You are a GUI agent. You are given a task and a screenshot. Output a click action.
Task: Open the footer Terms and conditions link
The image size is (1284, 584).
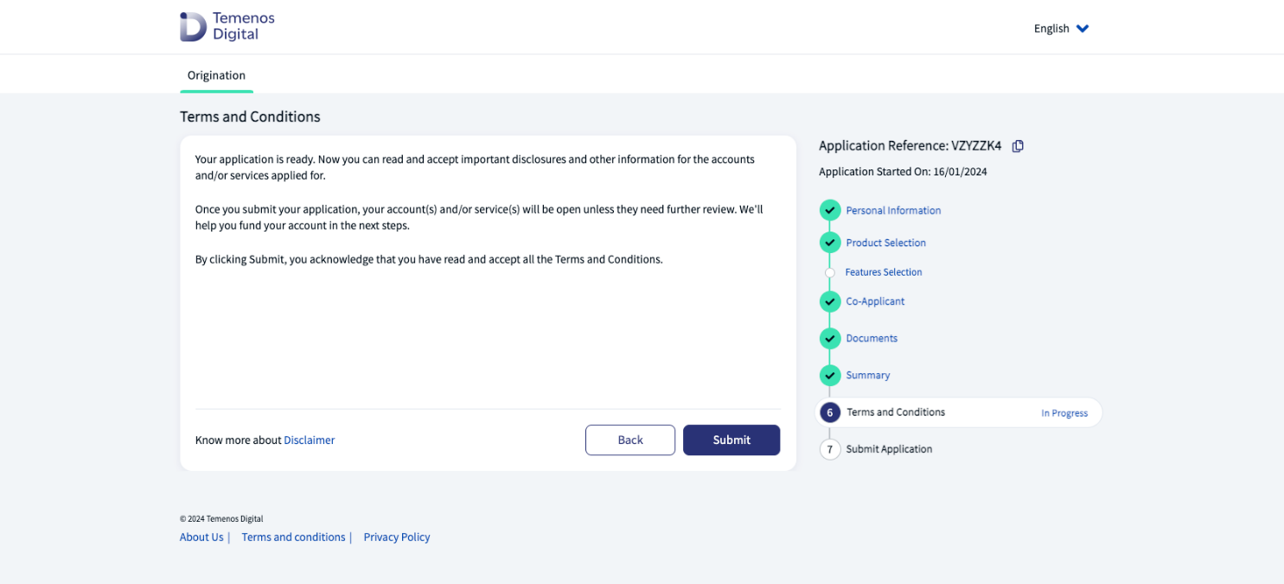pyautogui.click(x=293, y=537)
